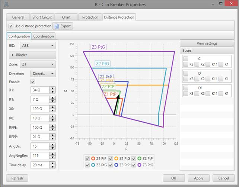This screenshot has width=239, height=187.
Task: Decrease the X0 value with down arrow
Action: [x=52, y=110]
